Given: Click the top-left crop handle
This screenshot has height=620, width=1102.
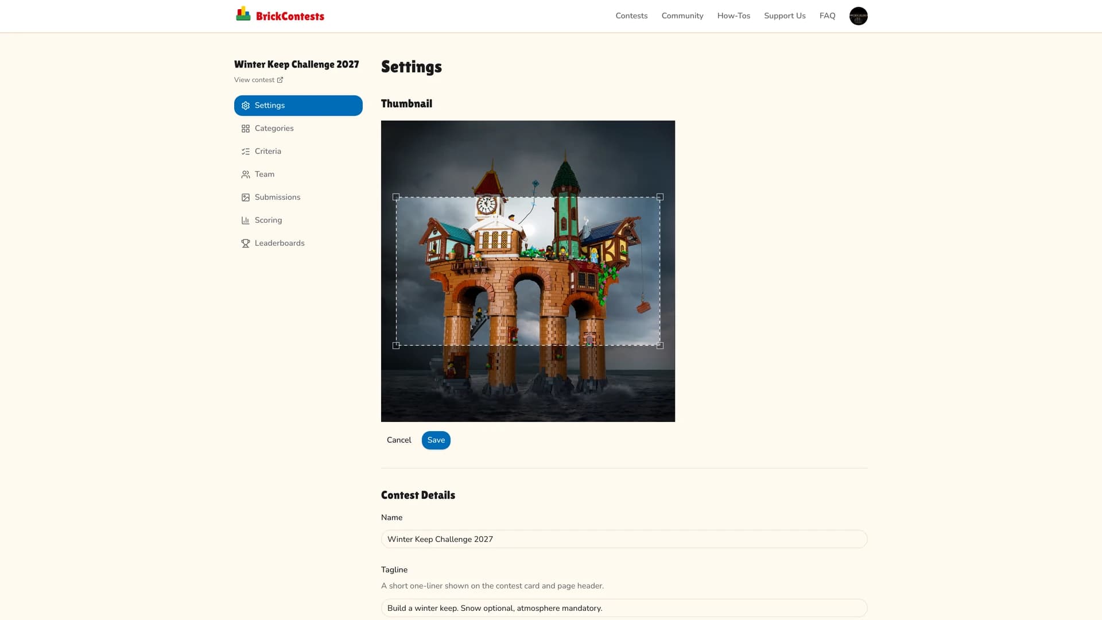Looking at the screenshot, I should pos(396,197).
